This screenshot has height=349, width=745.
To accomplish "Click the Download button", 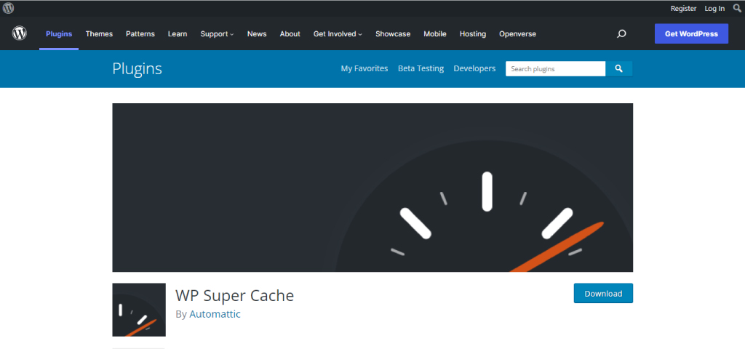I will 603,294.
